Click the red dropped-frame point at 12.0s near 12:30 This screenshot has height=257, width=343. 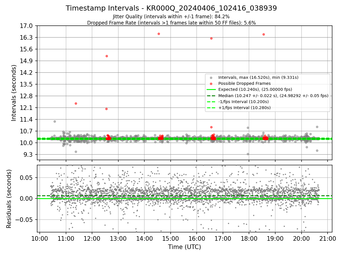[106, 109]
